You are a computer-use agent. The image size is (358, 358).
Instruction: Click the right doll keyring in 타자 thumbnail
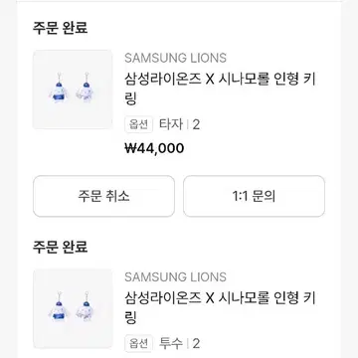(85, 88)
